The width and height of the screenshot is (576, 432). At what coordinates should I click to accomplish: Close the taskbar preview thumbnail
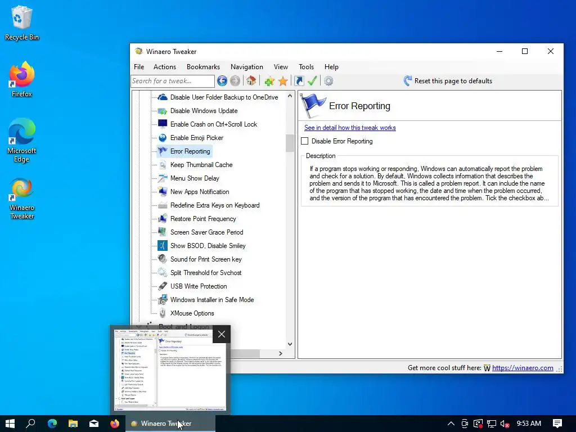click(222, 334)
